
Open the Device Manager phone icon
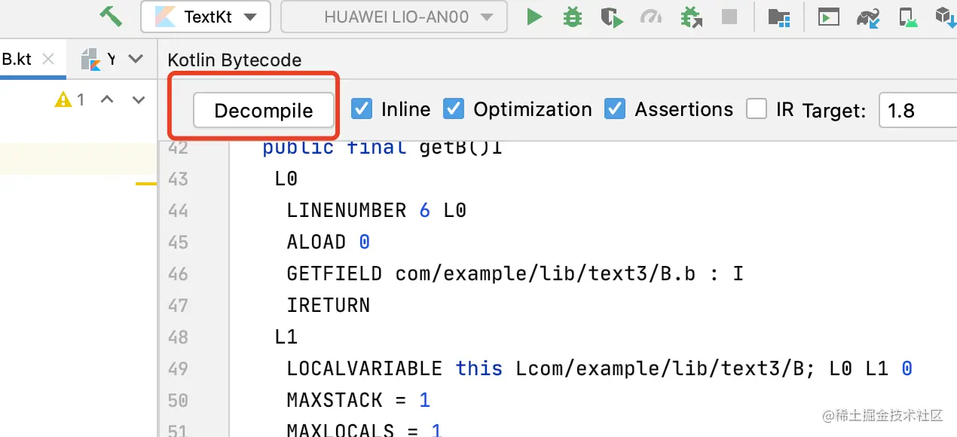tap(907, 17)
